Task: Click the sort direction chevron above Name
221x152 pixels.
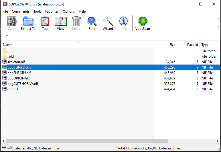Action: point(78,42)
